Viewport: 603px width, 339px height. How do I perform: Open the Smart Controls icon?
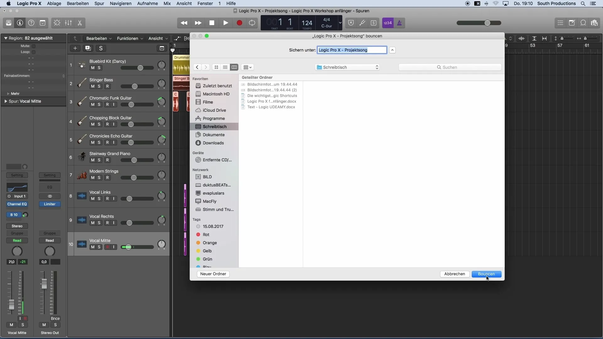[x=57, y=23]
